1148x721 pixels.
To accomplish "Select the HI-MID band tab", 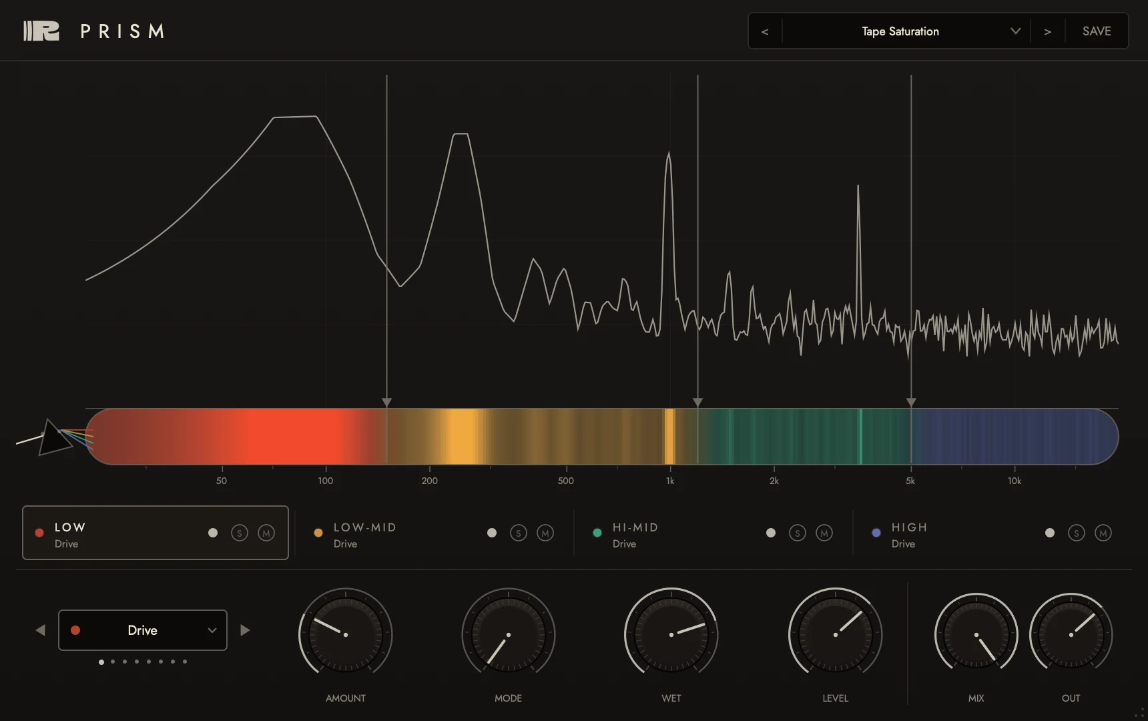I will tap(713, 533).
